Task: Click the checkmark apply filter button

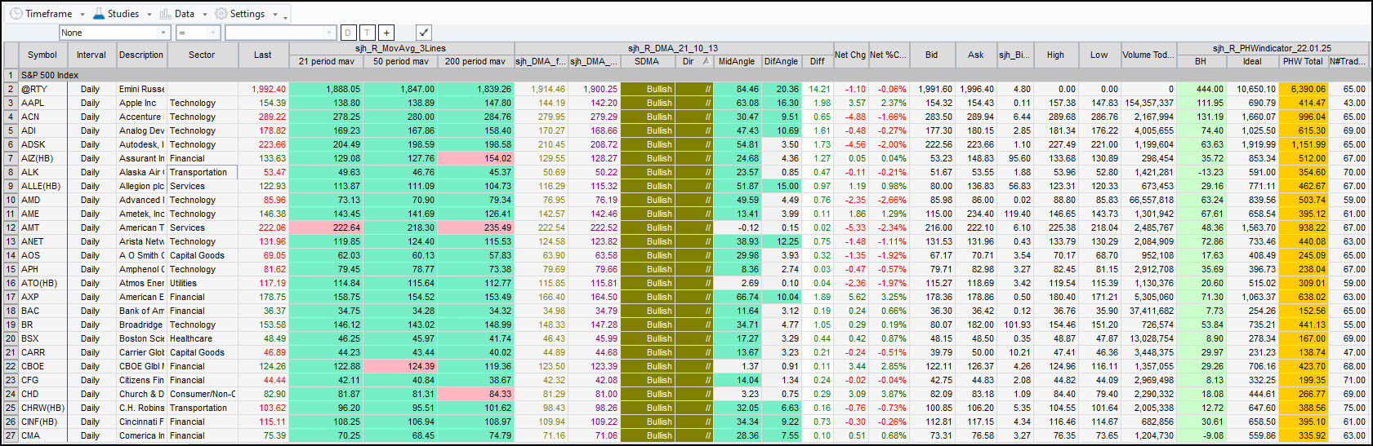Action: [423, 33]
